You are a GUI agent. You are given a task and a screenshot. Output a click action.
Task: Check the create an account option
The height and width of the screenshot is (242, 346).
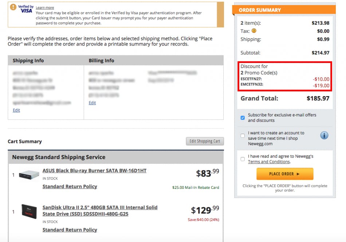[x=242, y=135]
